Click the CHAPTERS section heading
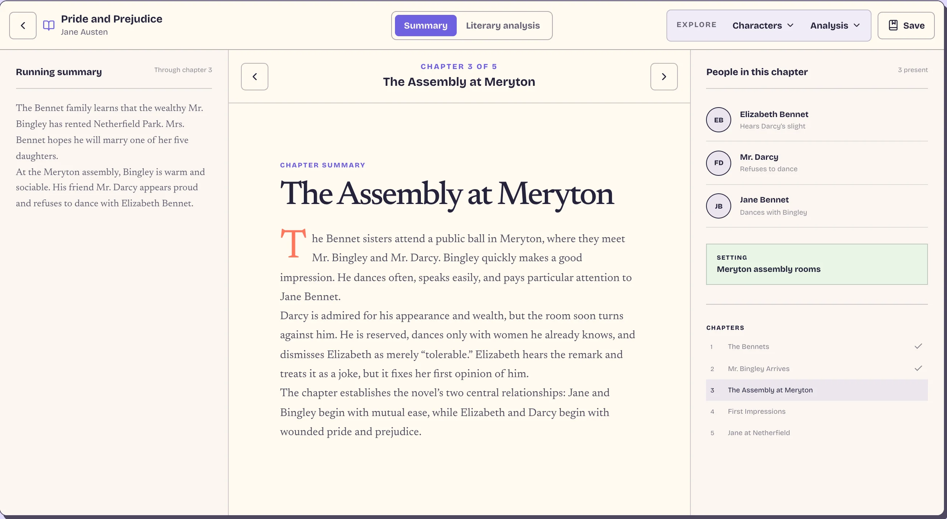 point(725,328)
